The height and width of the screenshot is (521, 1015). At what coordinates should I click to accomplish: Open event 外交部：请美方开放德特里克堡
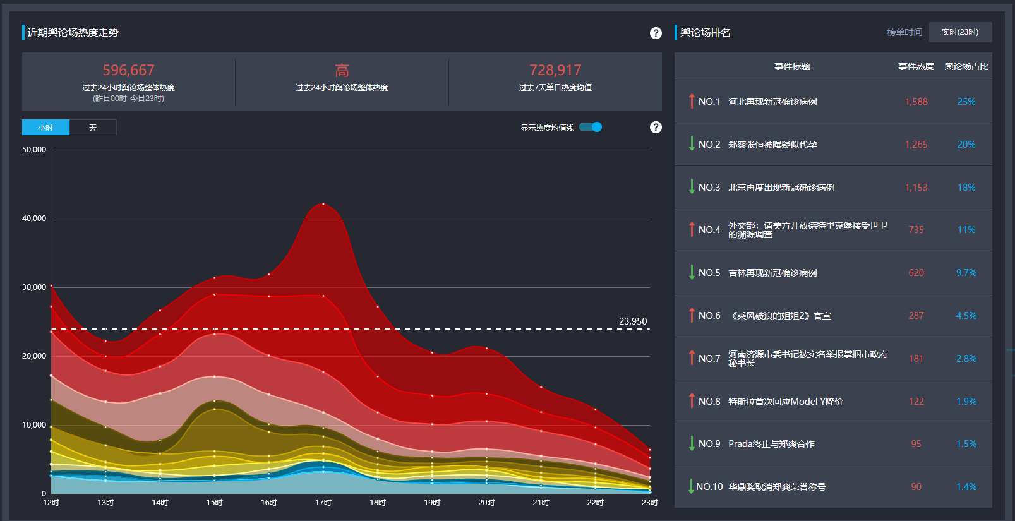[x=808, y=230]
